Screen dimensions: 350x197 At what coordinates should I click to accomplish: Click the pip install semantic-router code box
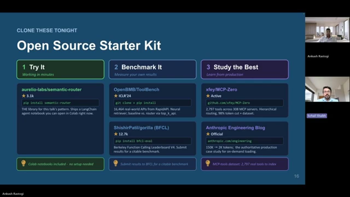[60, 103]
